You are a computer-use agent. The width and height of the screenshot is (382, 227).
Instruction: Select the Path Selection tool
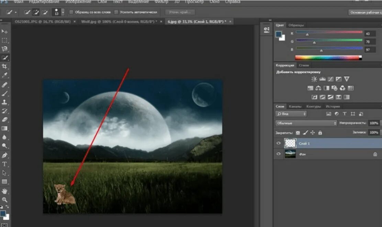pos(4,173)
